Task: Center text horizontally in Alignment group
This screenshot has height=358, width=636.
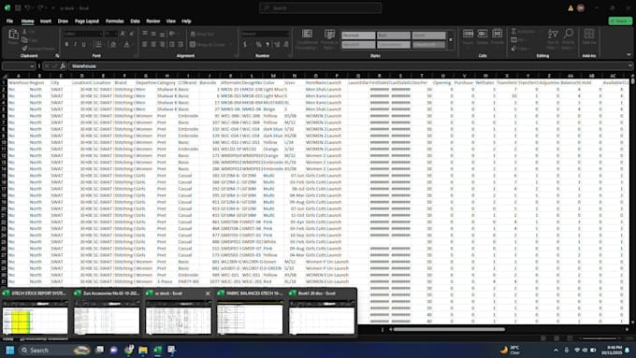Action: click(x=153, y=44)
